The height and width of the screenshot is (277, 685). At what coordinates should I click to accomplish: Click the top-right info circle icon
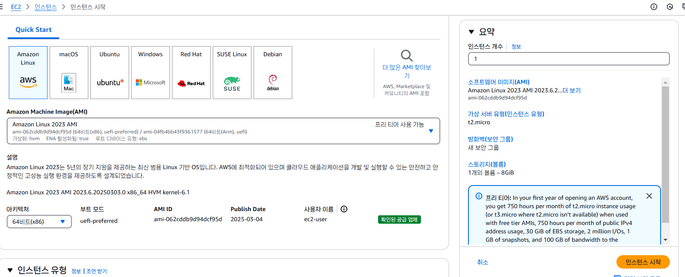point(654,7)
